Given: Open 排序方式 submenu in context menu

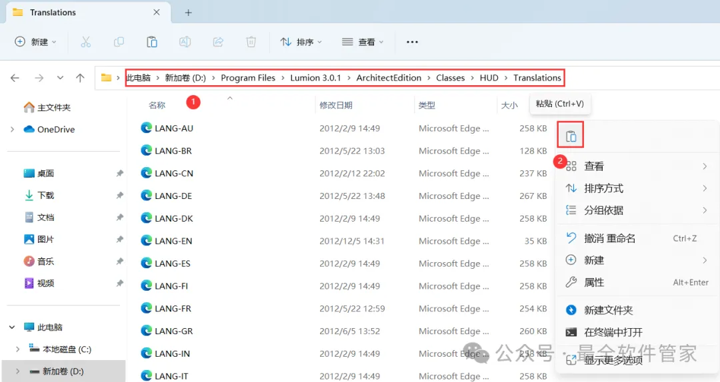Looking at the screenshot, I should pyautogui.click(x=637, y=188).
